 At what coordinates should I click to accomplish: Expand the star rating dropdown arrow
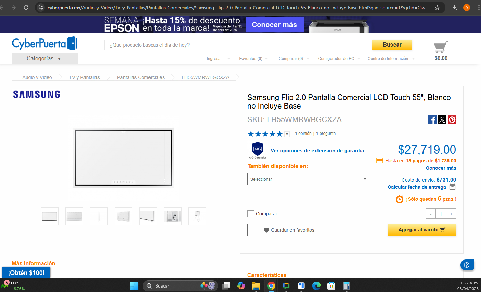pos(287,134)
